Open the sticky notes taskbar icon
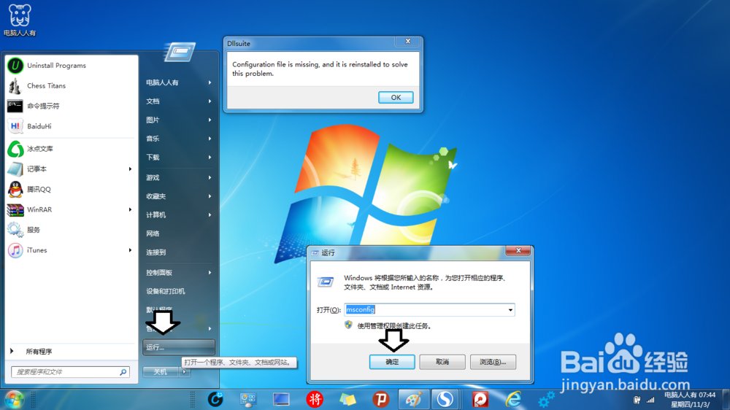Image resolution: width=730 pixels, height=410 pixels. pos(347,399)
